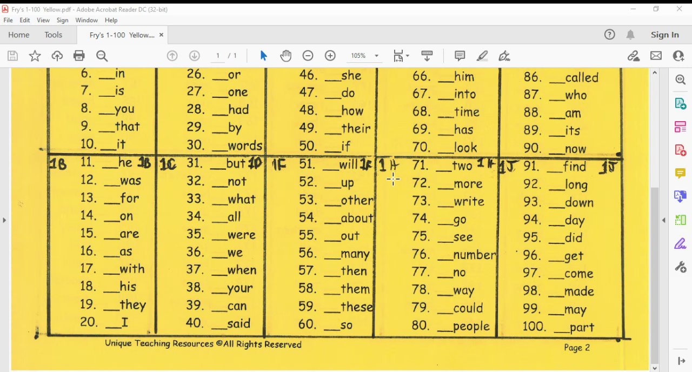692x372 pixels.
Task: Click the word 'part' at number 100
Action: (x=582, y=328)
